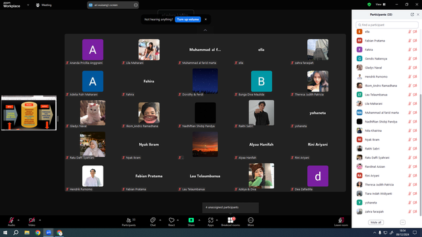Open the Chat toolbar icon
Image resolution: width=422 pixels, height=237 pixels.
pyautogui.click(x=153, y=220)
